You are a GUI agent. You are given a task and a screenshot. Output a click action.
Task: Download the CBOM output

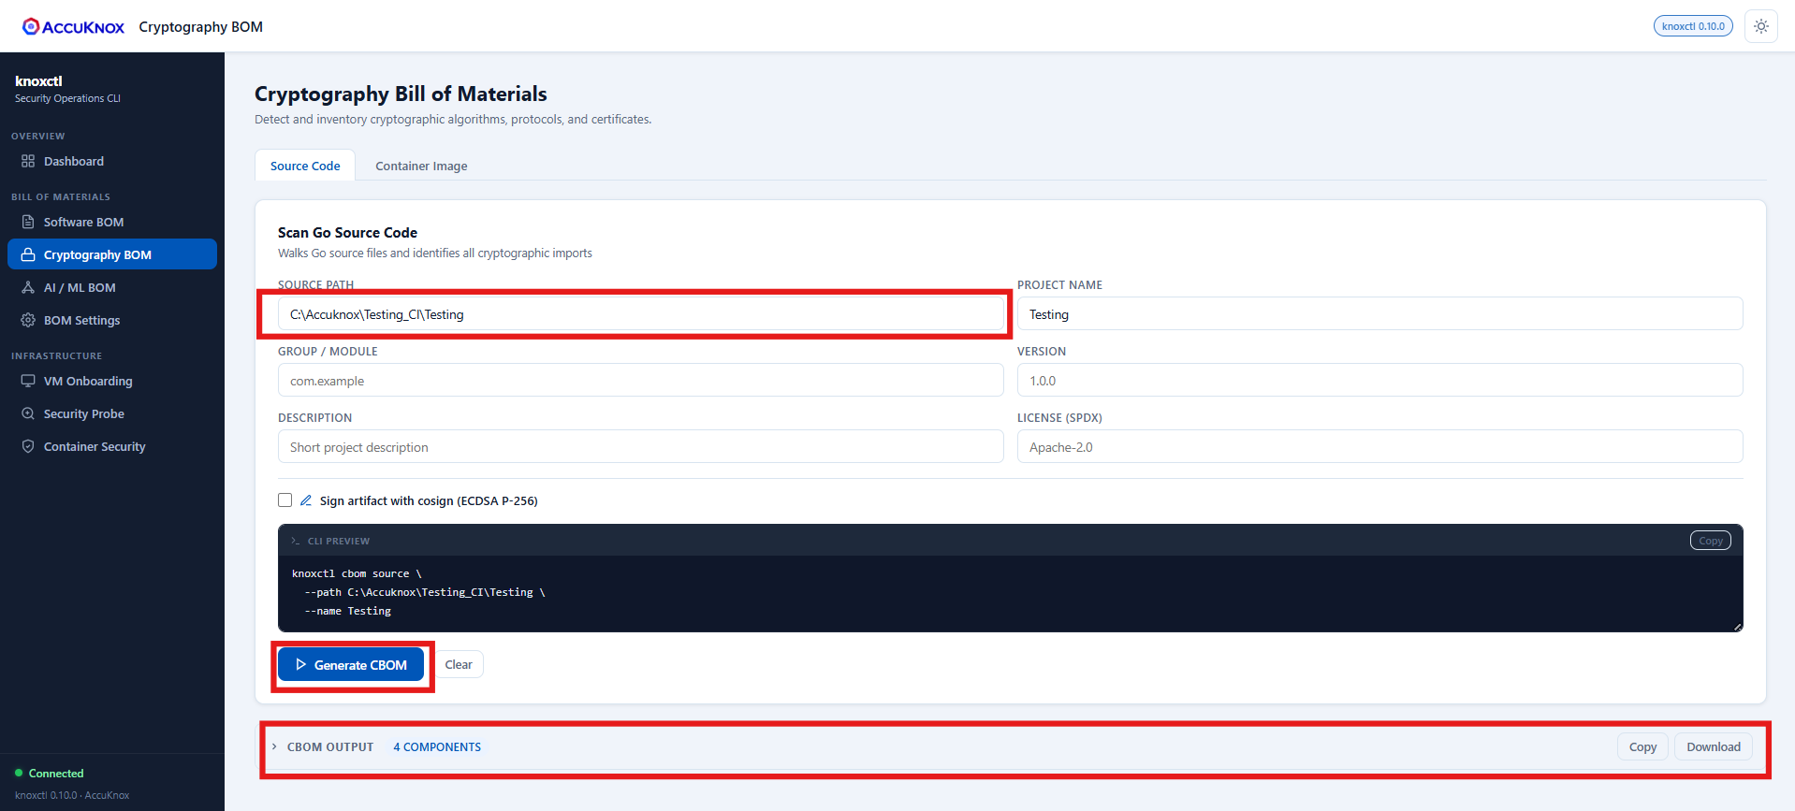pos(1714,746)
